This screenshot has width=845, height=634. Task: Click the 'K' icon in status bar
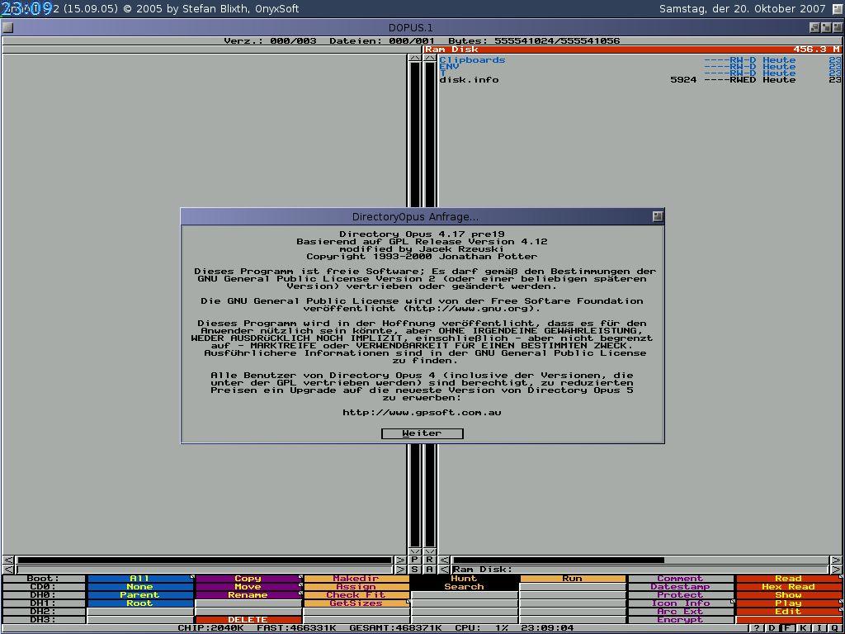804,628
